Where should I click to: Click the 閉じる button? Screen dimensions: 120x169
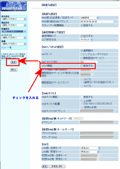click(13, 70)
